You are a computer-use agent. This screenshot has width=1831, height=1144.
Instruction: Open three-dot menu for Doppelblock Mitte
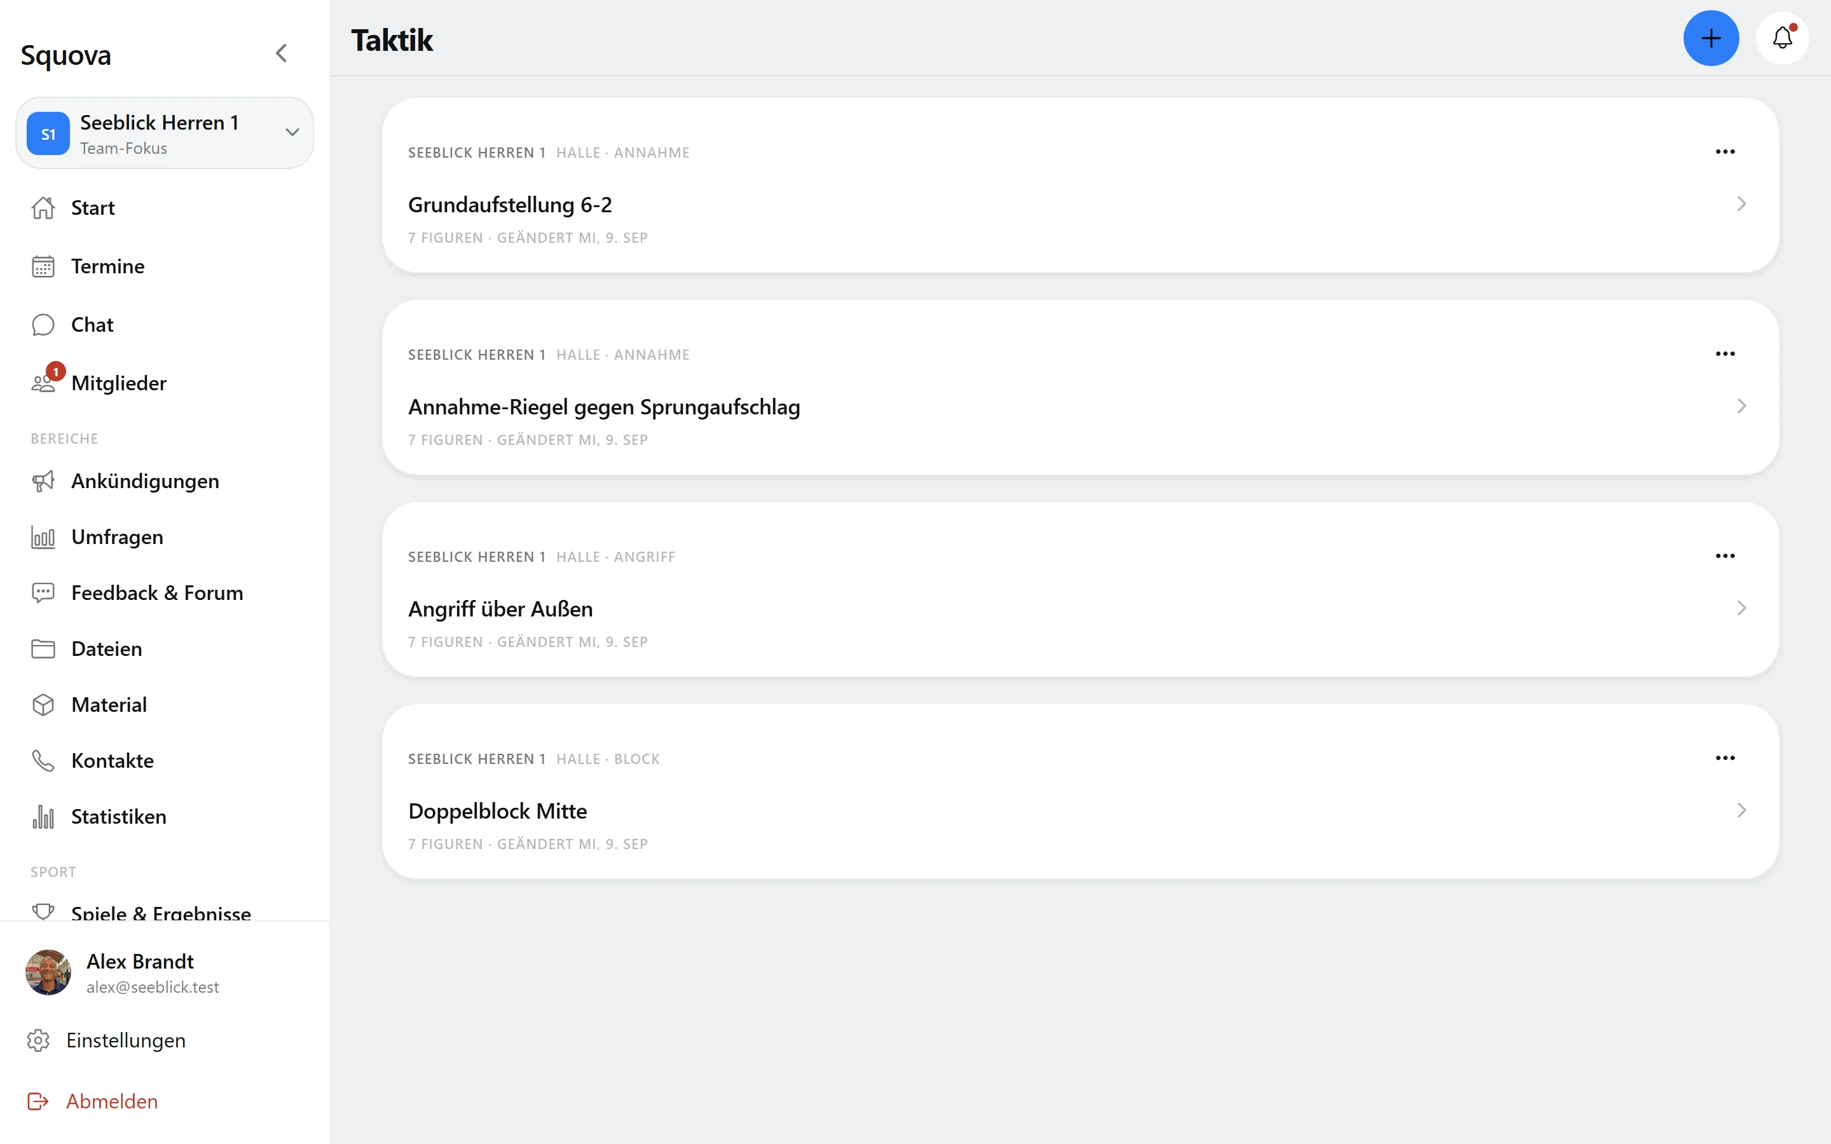[1725, 758]
